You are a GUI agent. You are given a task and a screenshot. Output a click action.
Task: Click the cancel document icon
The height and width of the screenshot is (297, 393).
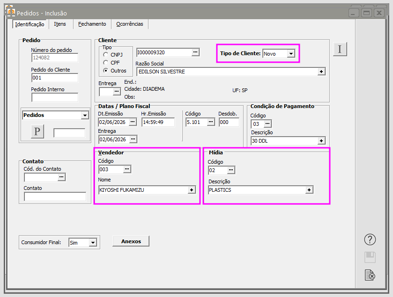(x=370, y=275)
